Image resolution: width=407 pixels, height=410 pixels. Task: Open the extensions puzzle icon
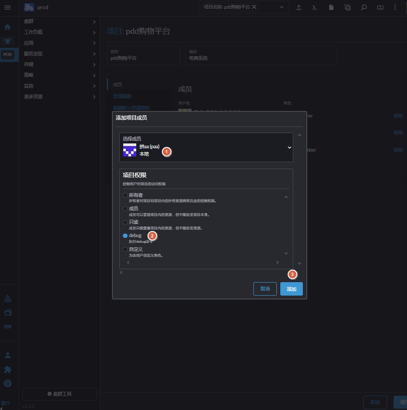pos(7,369)
